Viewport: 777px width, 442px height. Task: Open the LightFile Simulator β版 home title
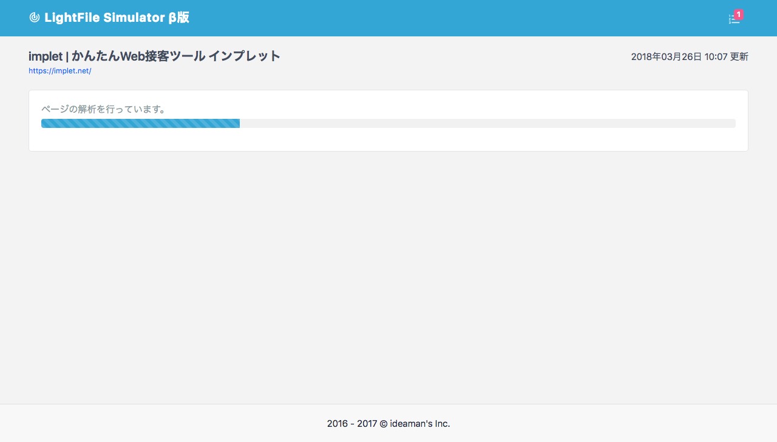tap(117, 18)
